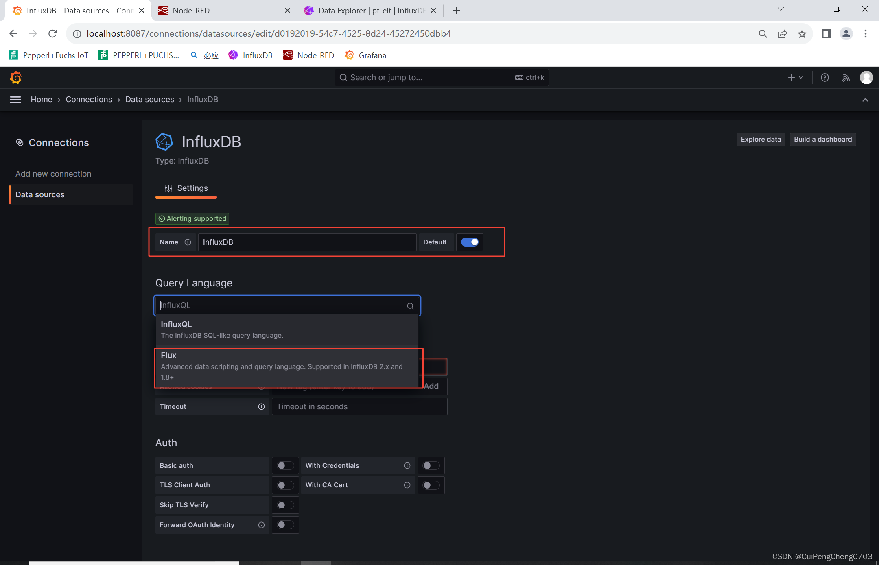Go to Home breadcrumb
The height and width of the screenshot is (565, 879).
[x=42, y=100]
